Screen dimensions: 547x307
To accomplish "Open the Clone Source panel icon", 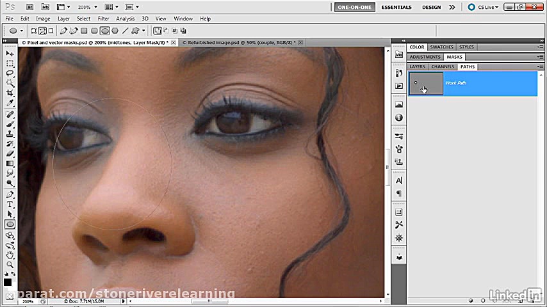I will coord(399,162).
